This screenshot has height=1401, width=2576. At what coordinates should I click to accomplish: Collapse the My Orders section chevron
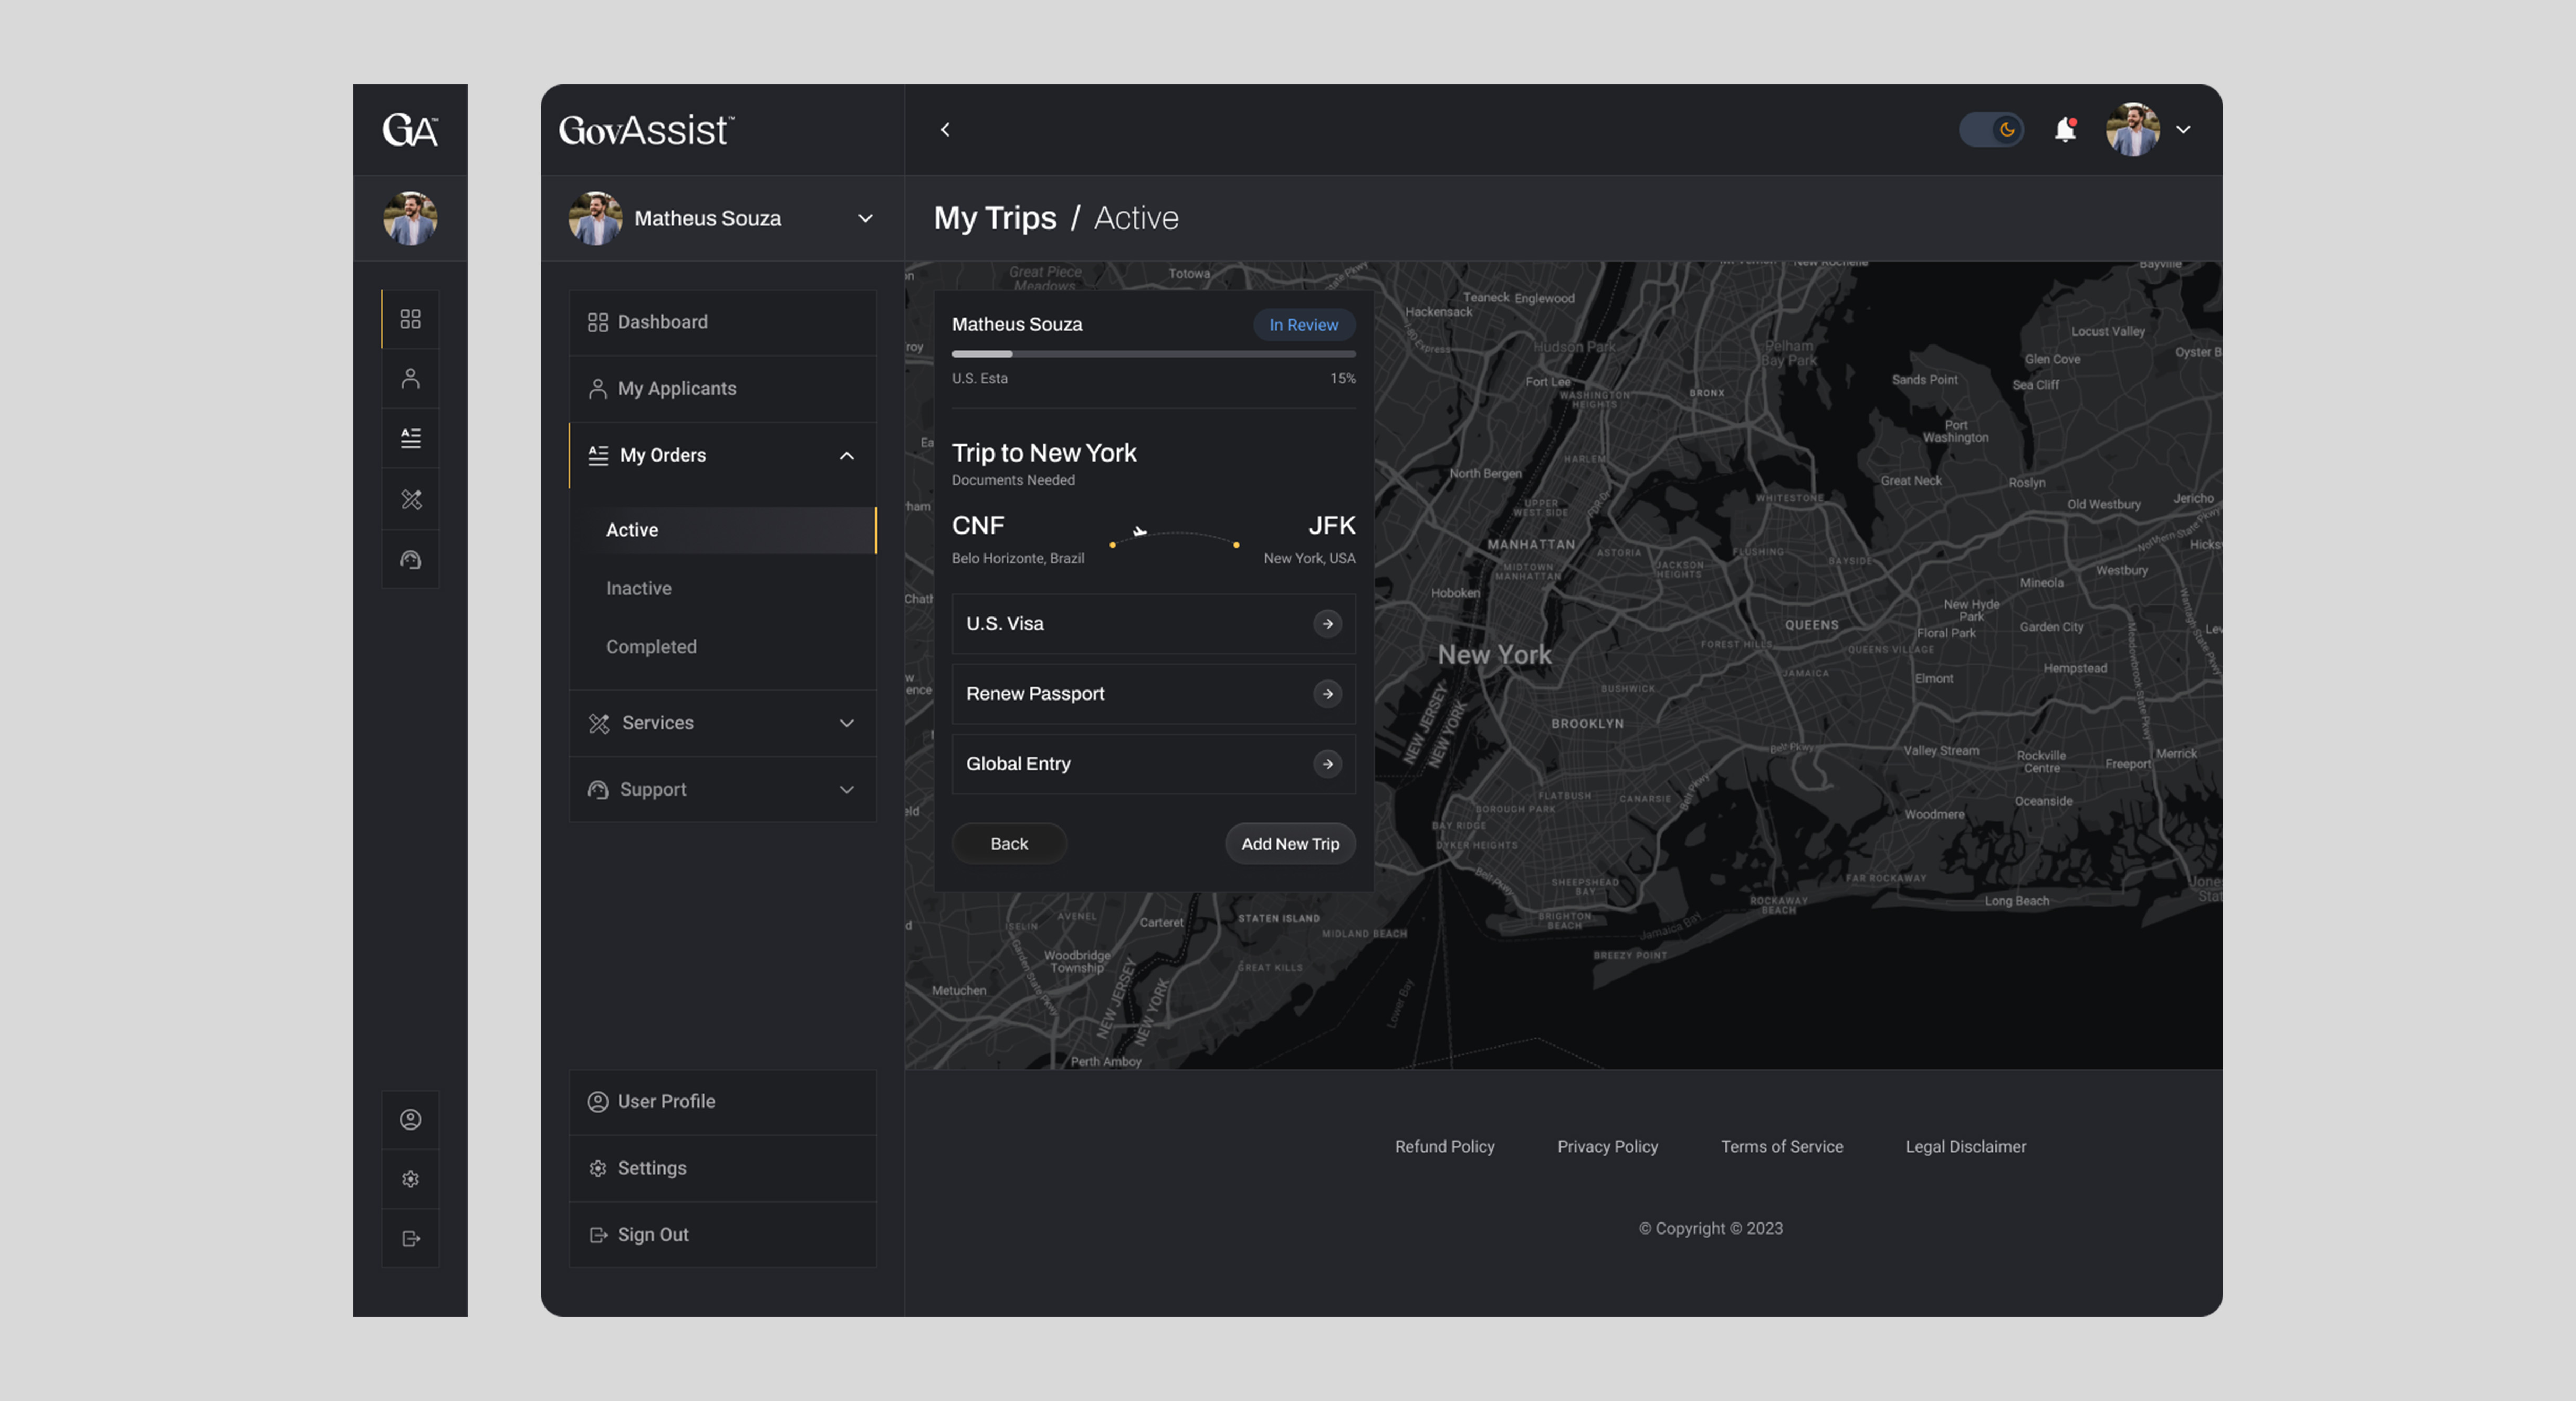point(847,455)
